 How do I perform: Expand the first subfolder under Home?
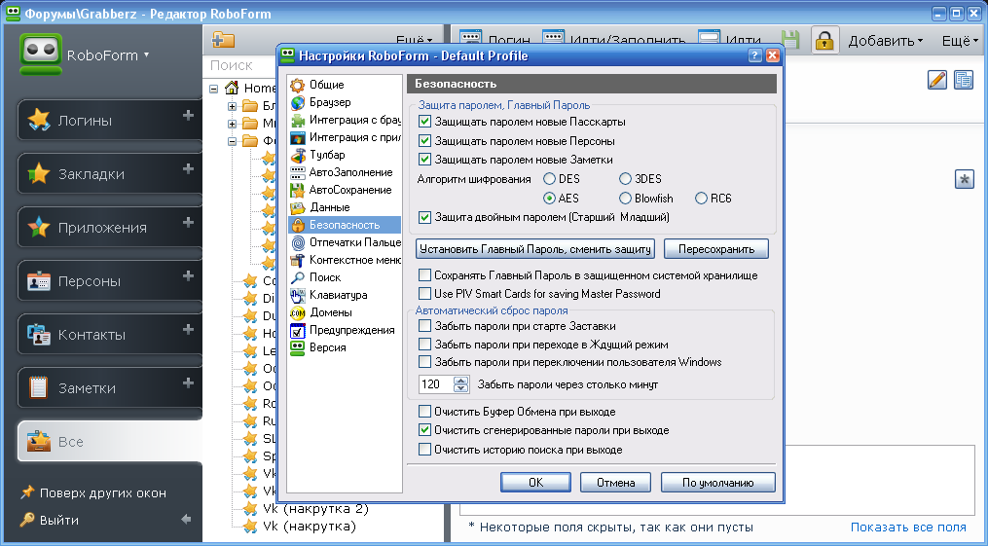pyautogui.click(x=232, y=106)
